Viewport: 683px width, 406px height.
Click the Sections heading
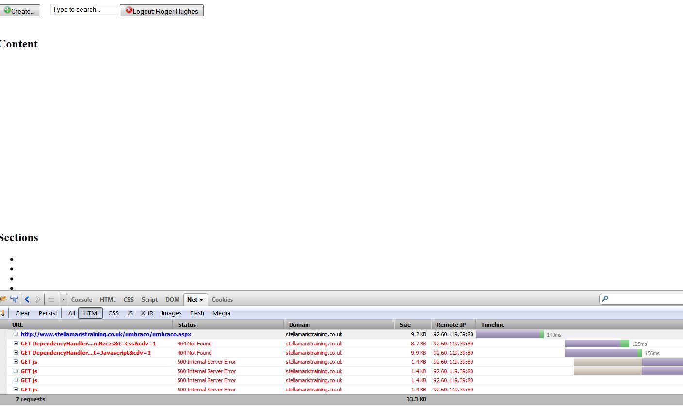pos(19,237)
